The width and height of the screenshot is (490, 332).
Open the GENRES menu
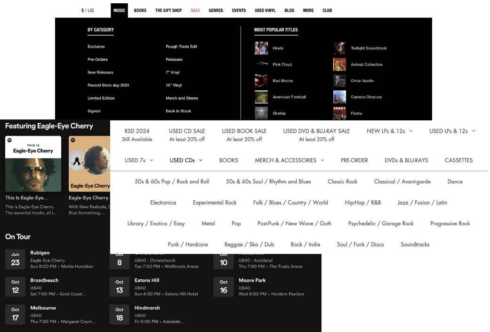(216, 10)
